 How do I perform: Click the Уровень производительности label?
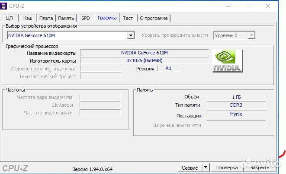click(x=175, y=35)
